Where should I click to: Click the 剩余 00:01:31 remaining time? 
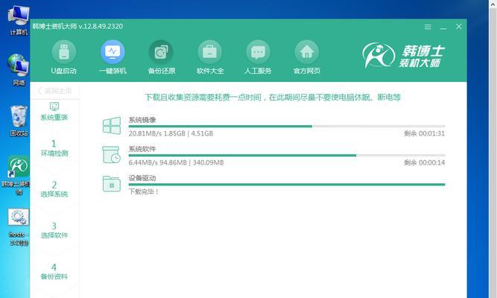pyautogui.click(x=425, y=133)
